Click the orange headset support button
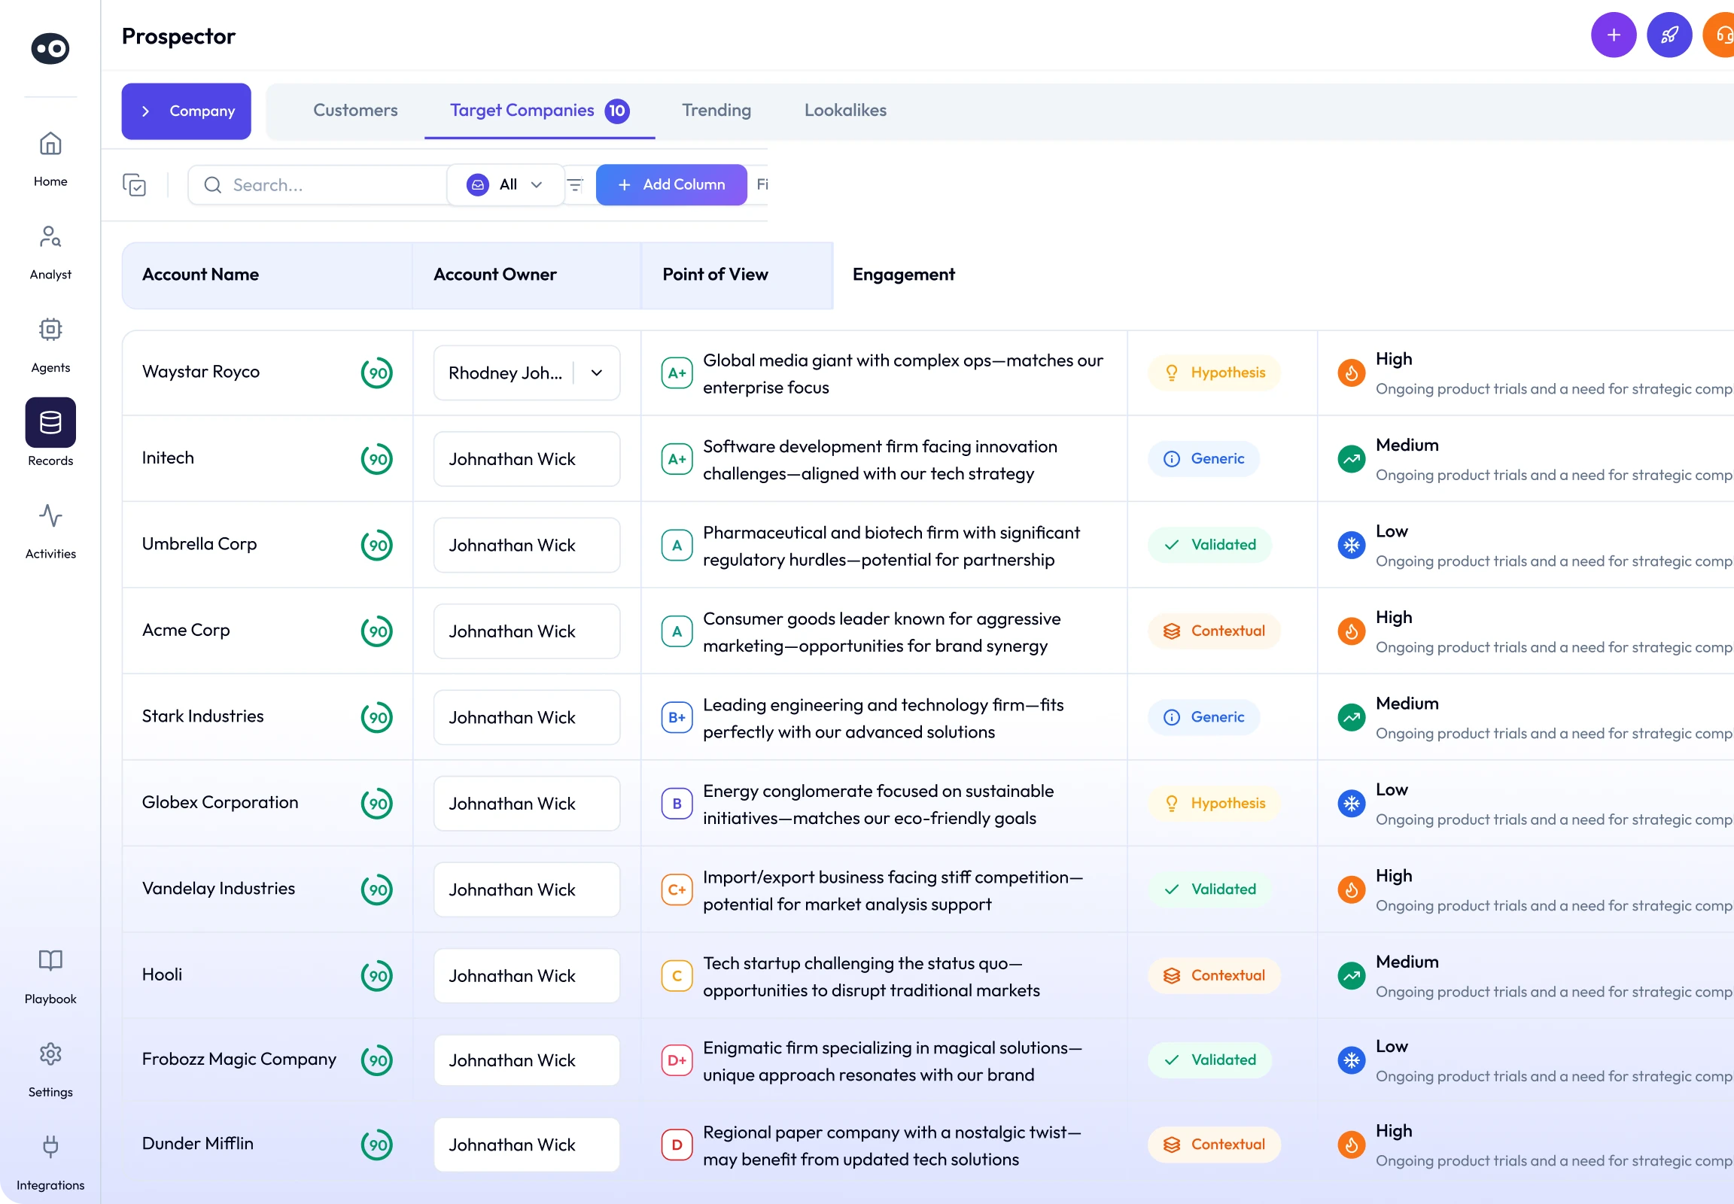 point(1720,35)
